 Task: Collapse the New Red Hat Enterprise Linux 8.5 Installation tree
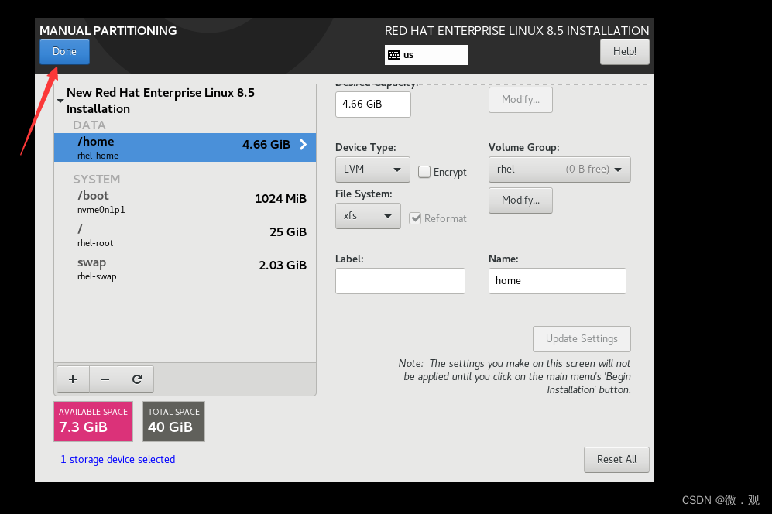(60, 101)
